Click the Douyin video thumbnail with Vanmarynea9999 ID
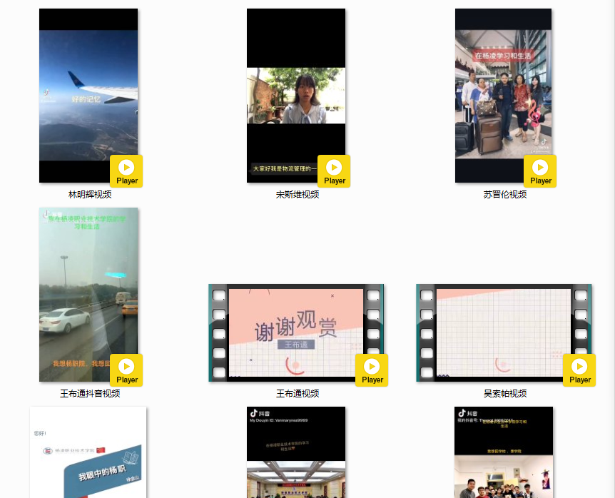 pos(295,454)
